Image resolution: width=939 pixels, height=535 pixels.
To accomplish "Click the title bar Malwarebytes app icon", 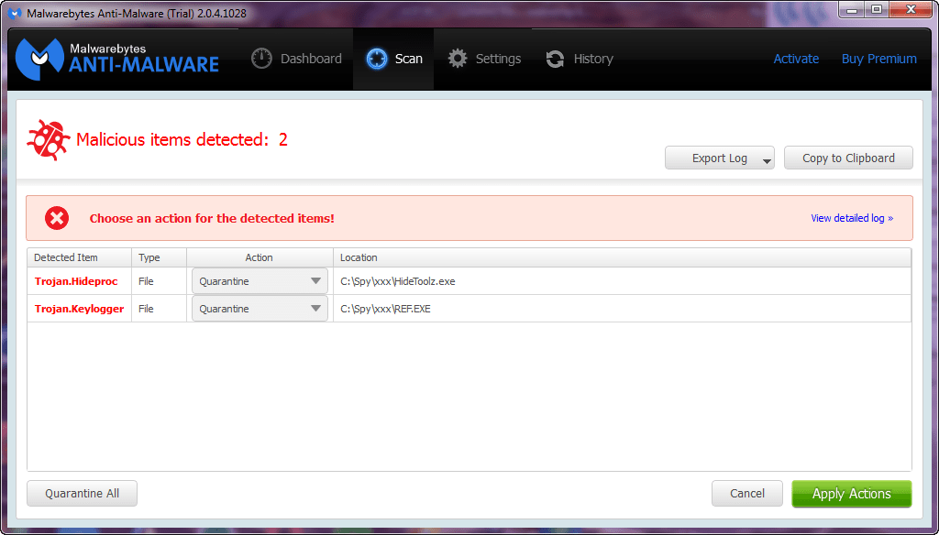I will (17, 13).
